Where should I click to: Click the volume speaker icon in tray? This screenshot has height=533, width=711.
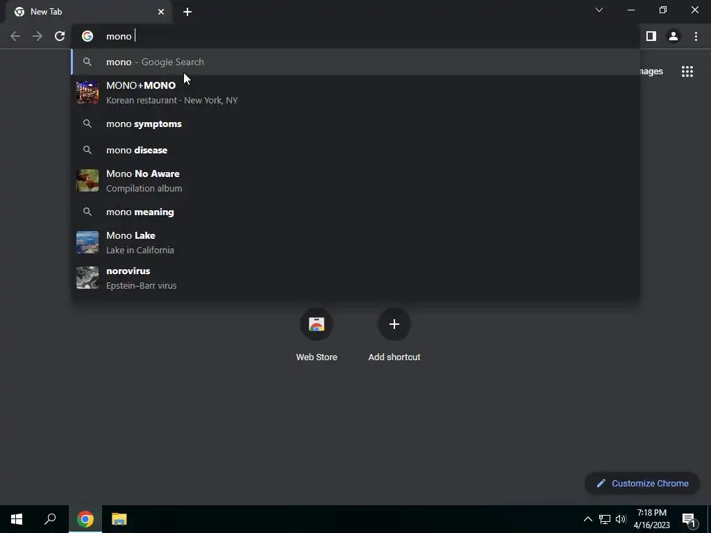point(621,519)
